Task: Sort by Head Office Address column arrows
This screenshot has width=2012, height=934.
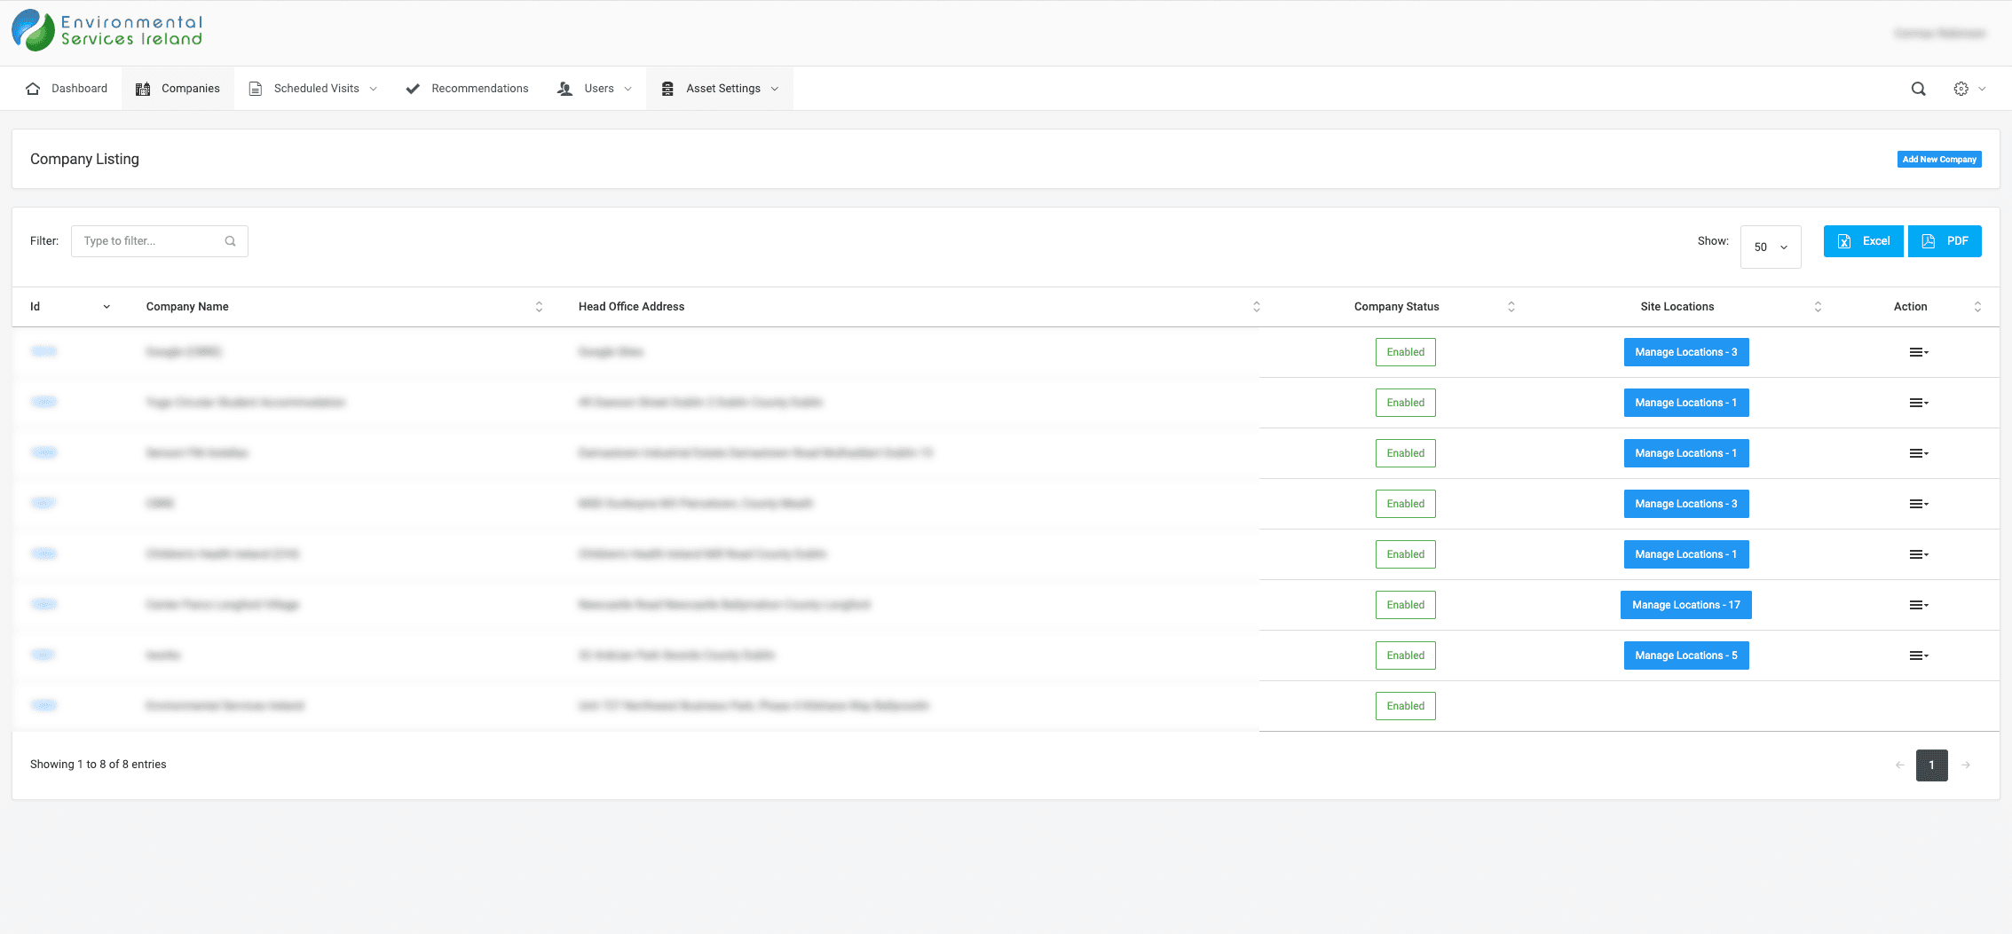Action: (1256, 307)
